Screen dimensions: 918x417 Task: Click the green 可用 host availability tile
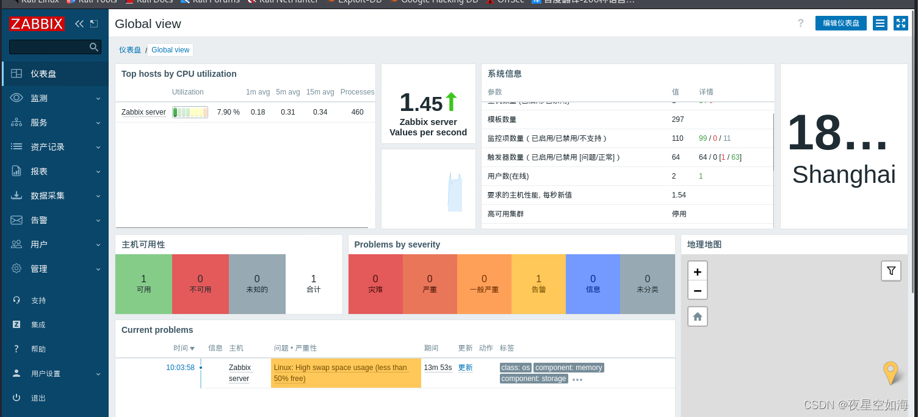tap(143, 284)
